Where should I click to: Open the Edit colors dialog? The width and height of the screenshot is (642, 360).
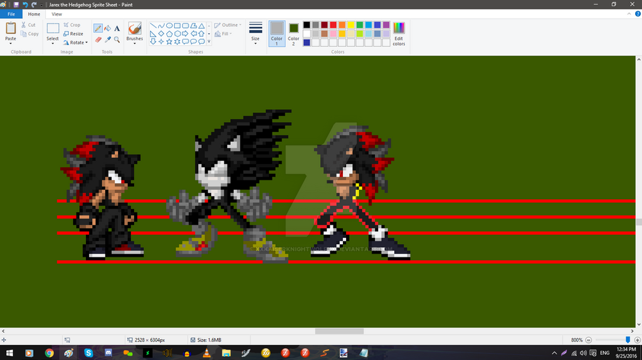click(399, 34)
